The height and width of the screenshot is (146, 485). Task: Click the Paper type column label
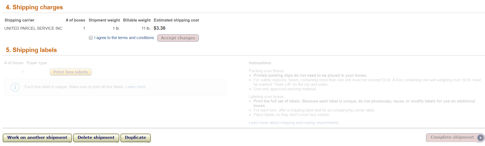(37, 63)
